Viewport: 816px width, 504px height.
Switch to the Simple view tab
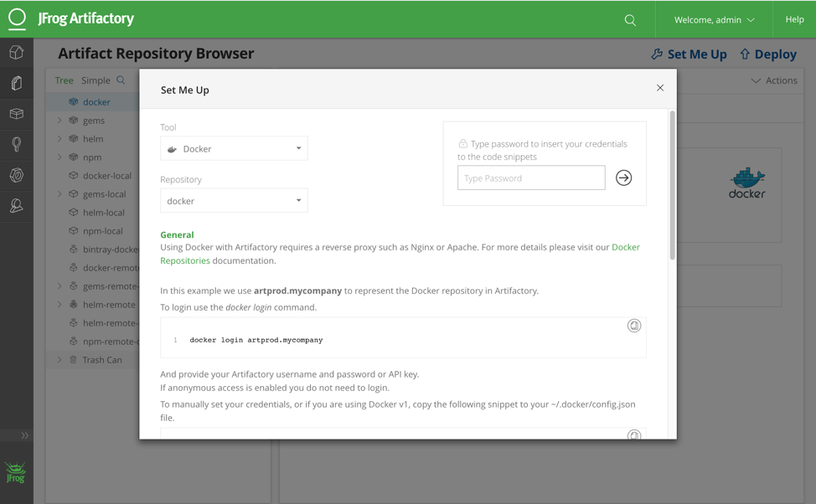(96, 80)
